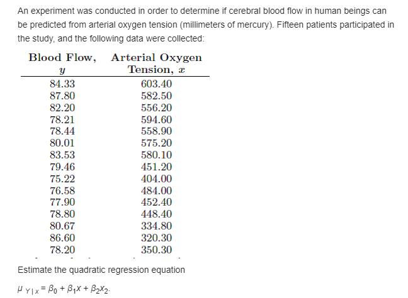408x298 pixels.
Task: Click blood flow value 77.90
Action: click(x=62, y=202)
